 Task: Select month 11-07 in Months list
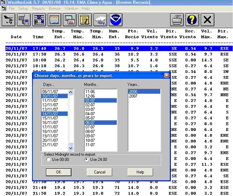tap(101, 145)
